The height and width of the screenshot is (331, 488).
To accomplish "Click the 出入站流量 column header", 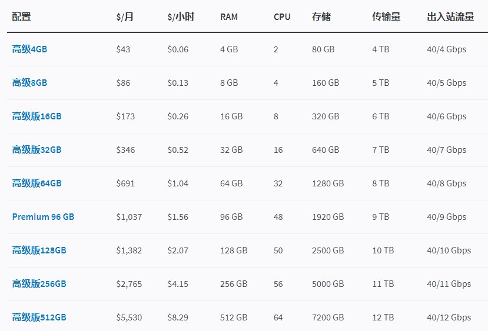I will coord(450,16).
